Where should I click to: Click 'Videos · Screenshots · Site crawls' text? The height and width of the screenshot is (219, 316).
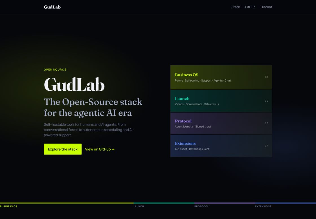pos(197,104)
